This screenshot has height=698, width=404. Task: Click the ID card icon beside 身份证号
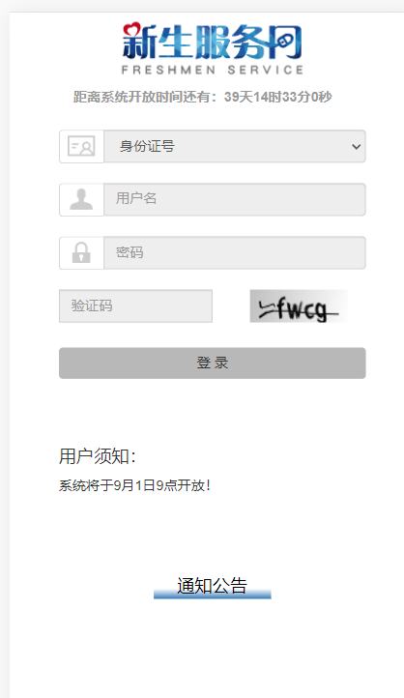81,146
